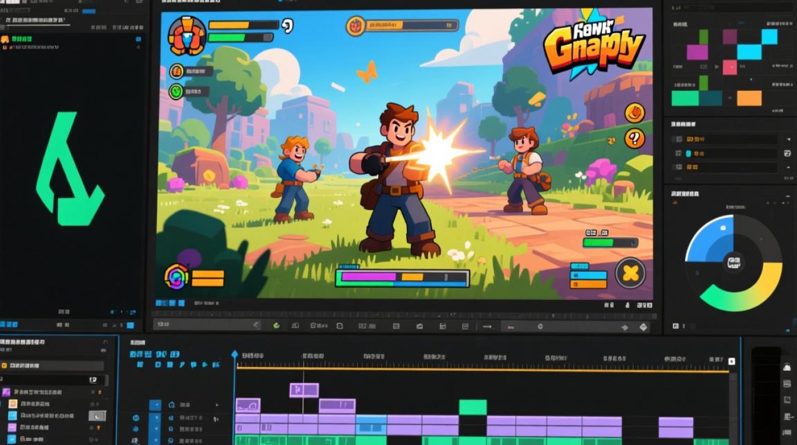Click the green icon in the preview toolbar

point(276,326)
